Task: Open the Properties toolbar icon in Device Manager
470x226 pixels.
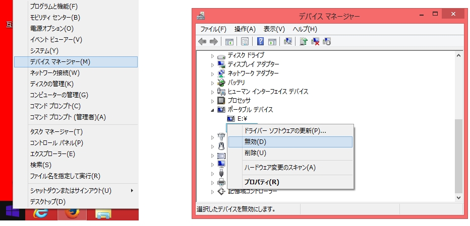Action: coord(245,42)
